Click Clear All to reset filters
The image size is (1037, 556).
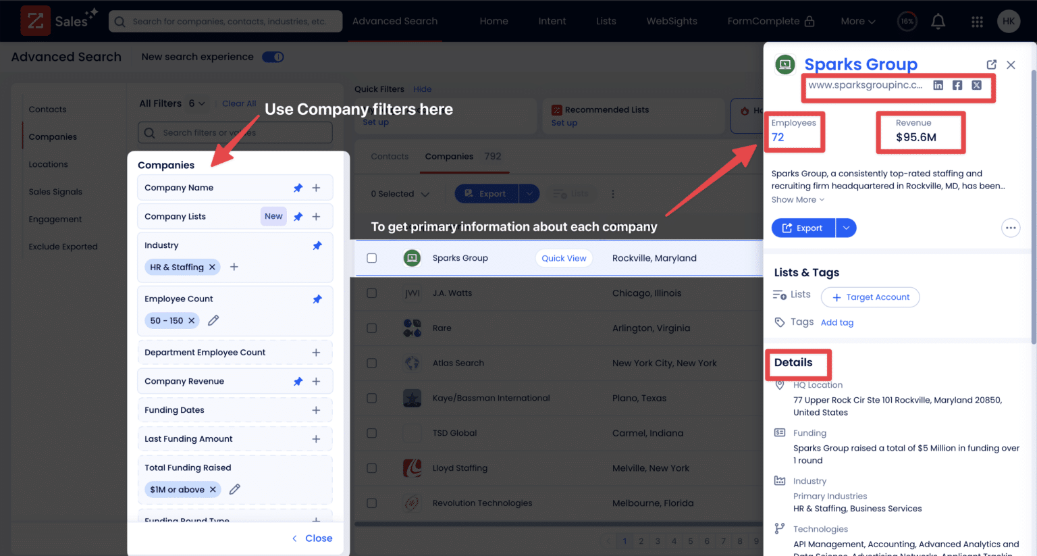point(238,103)
